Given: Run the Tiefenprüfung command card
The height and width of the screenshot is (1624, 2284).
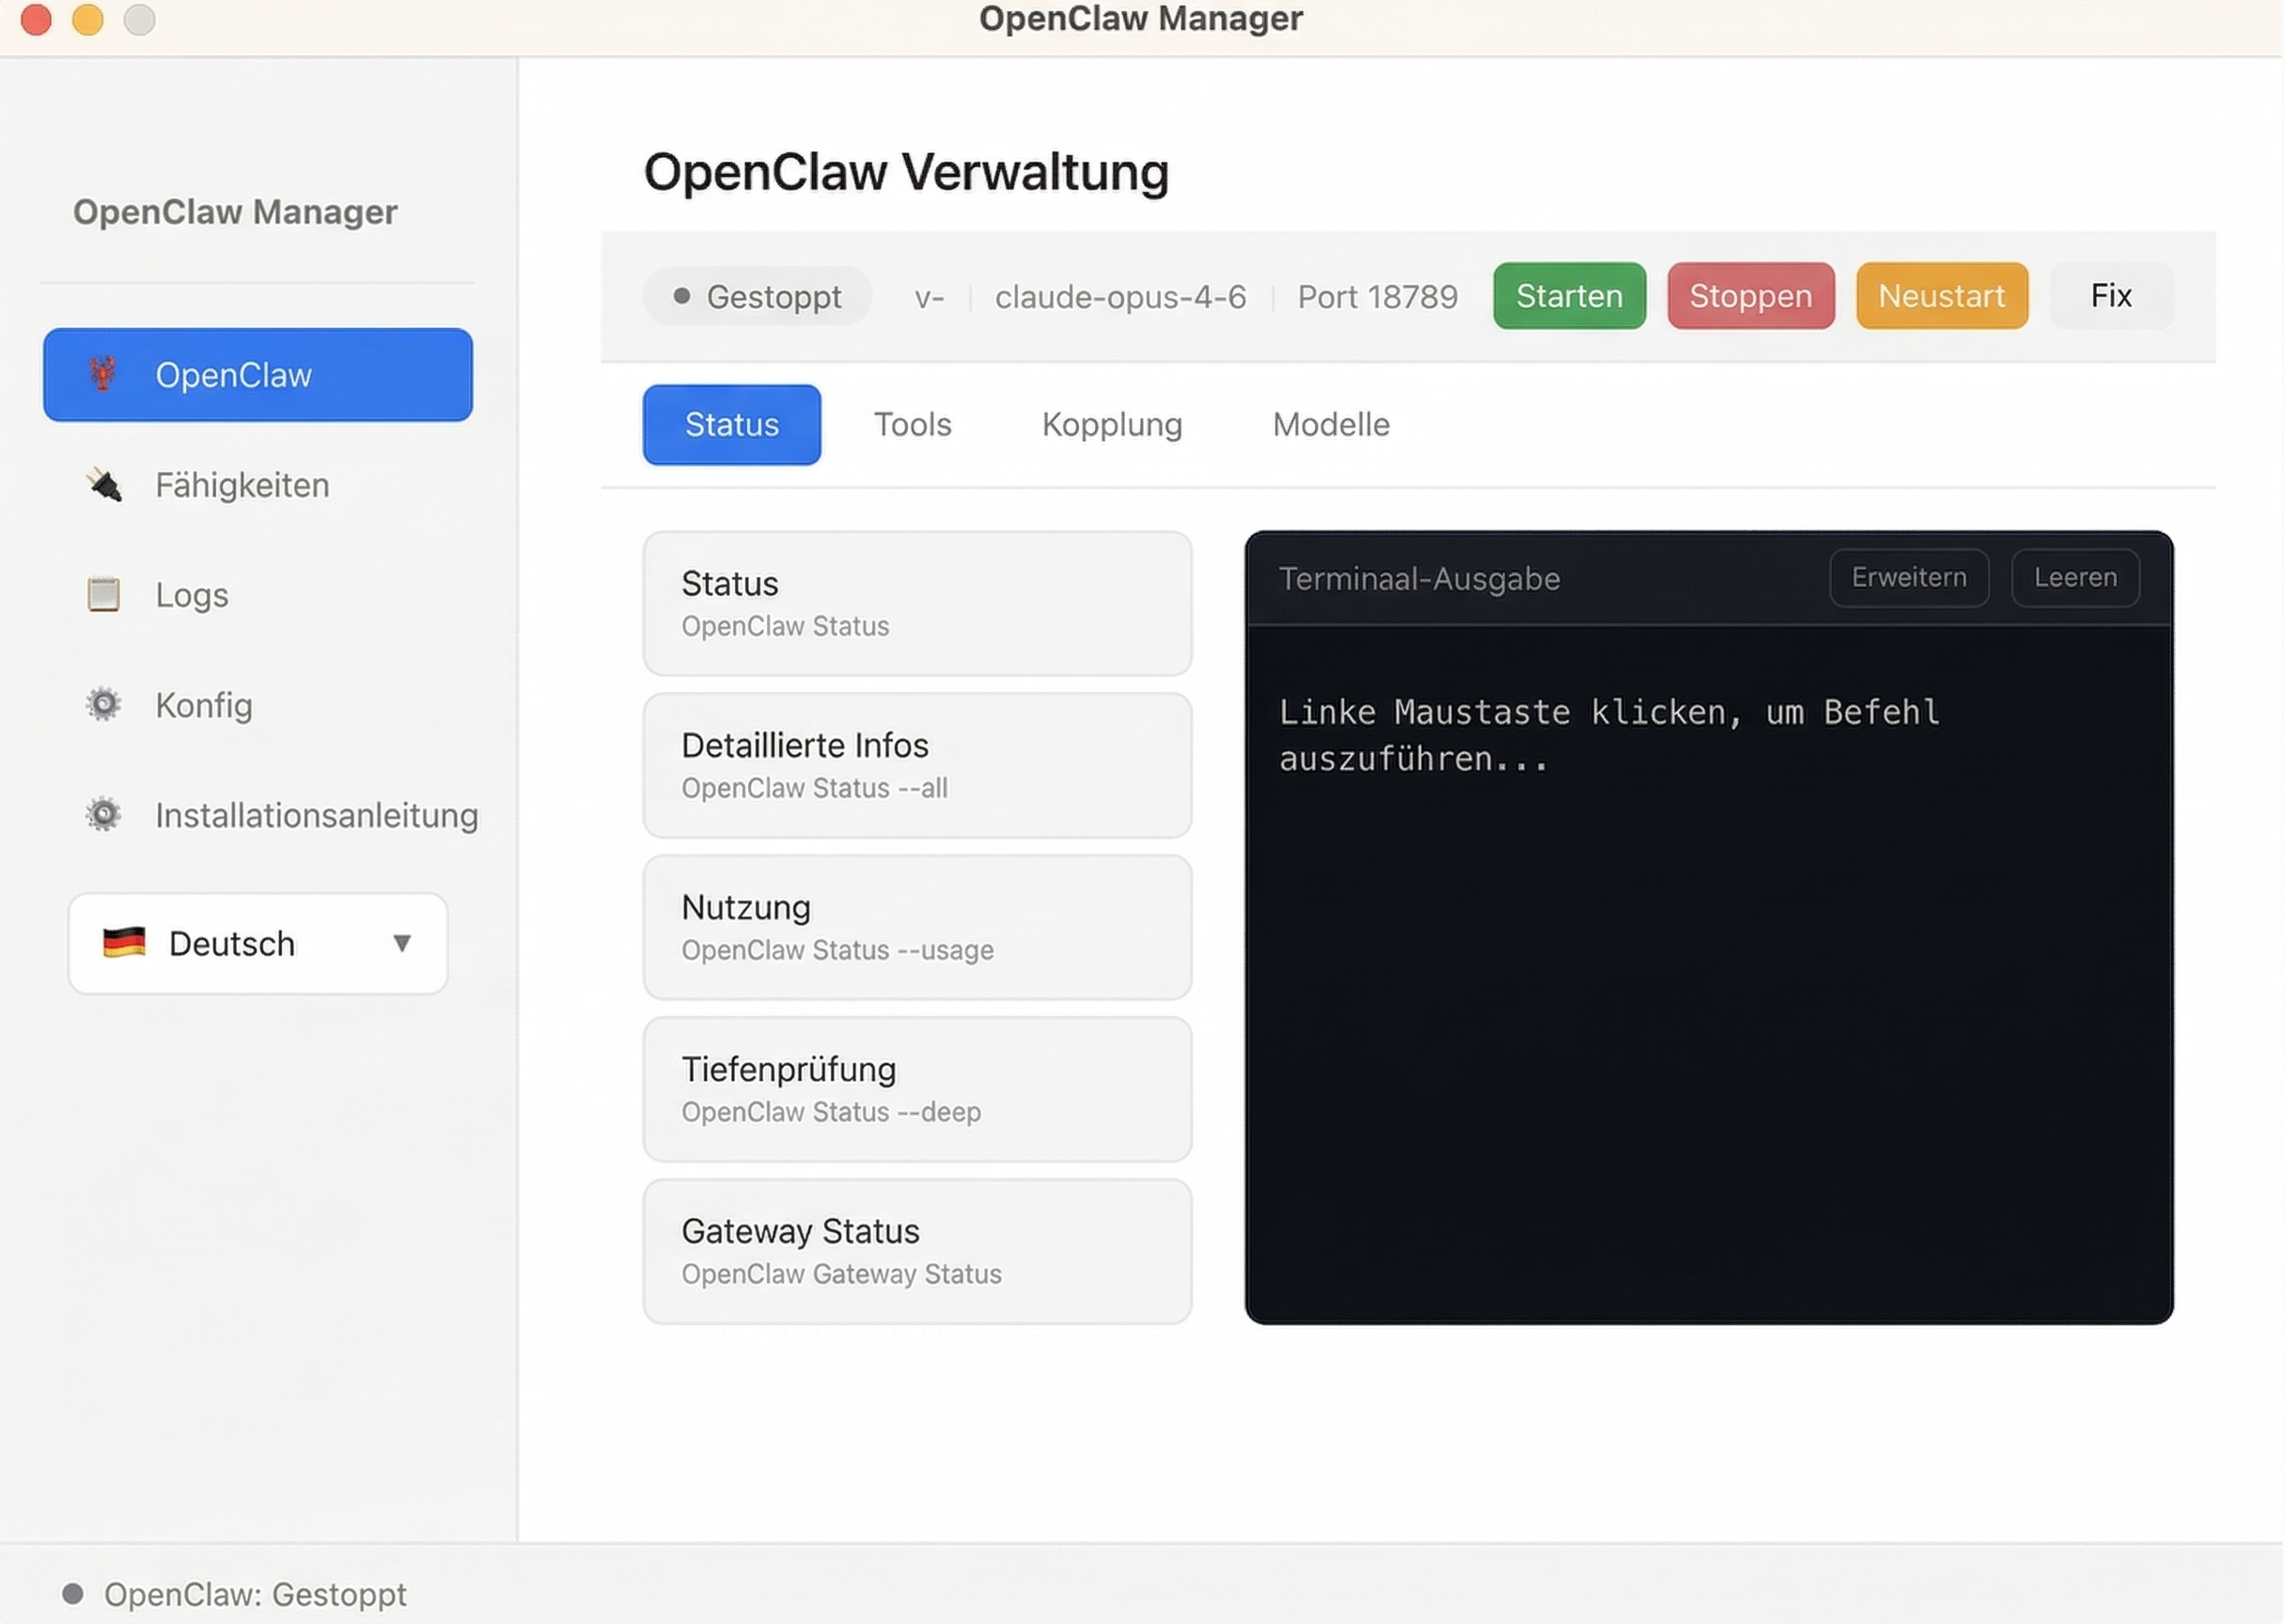Looking at the screenshot, I should (x=916, y=1089).
